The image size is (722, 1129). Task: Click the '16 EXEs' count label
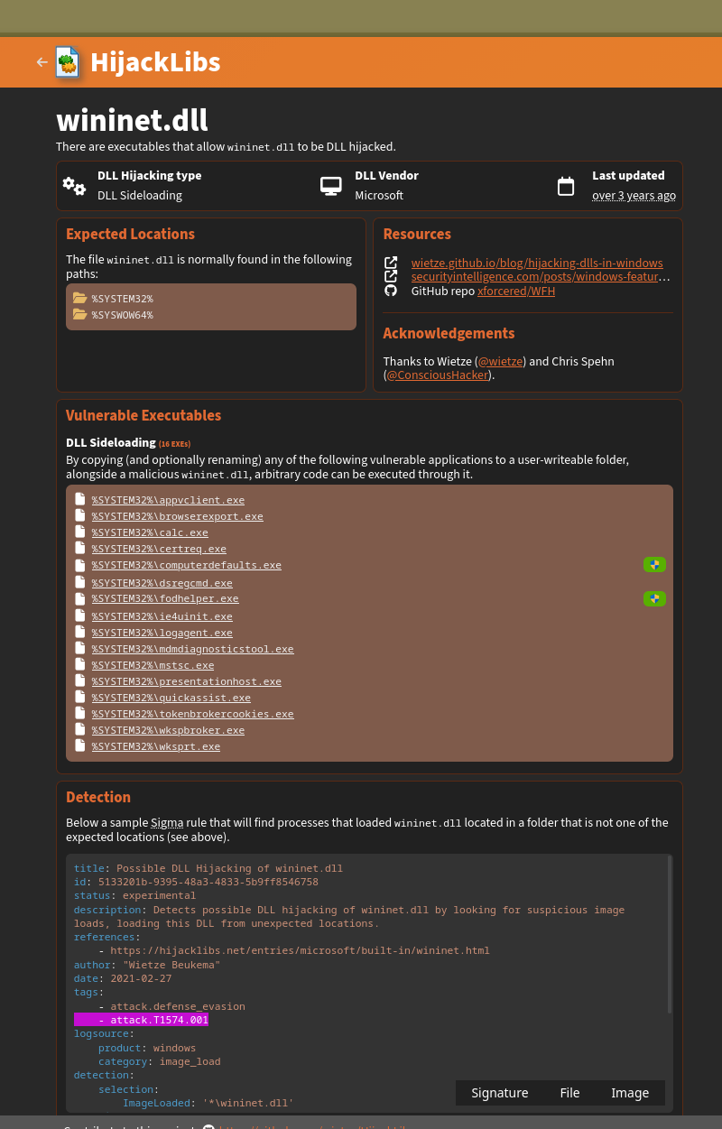[x=175, y=444]
